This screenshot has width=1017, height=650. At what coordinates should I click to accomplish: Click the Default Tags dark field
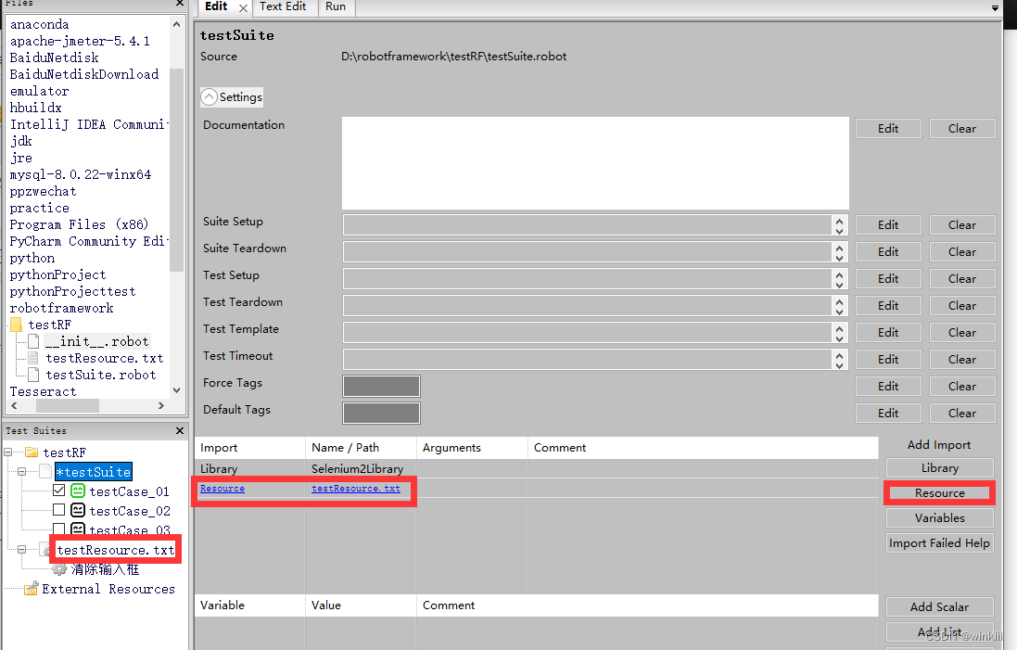click(x=381, y=413)
